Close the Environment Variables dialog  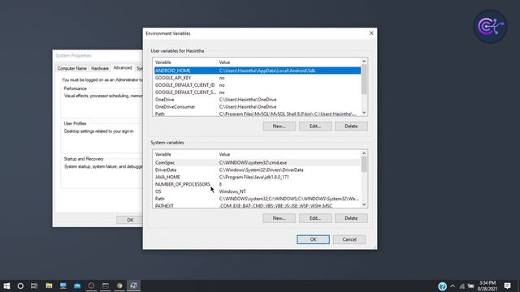coord(371,33)
